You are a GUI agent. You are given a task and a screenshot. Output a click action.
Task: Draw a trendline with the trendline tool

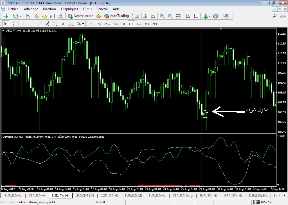(40, 24)
